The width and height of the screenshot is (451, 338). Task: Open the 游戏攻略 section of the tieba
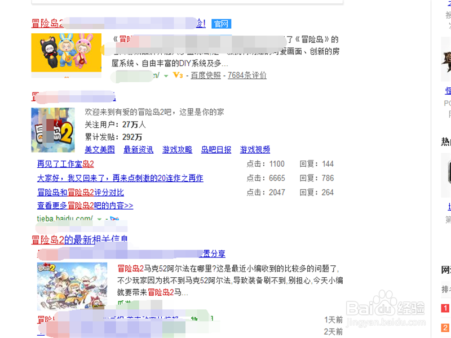click(176, 150)
